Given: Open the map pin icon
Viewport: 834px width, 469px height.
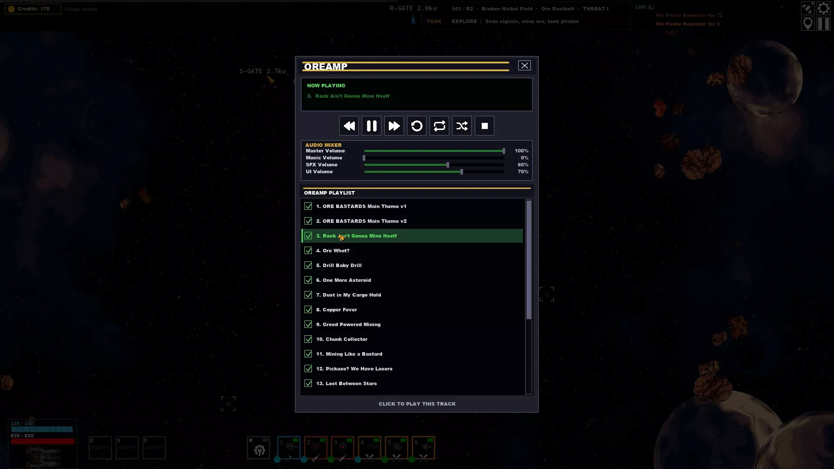Looking at the screenshot, I should tap(808, 24).
